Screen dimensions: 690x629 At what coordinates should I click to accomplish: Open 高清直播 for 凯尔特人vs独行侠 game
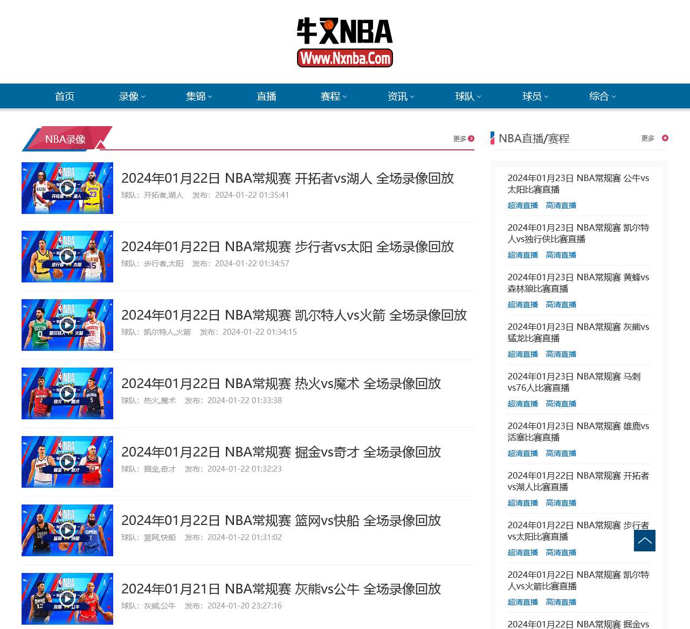560,255
